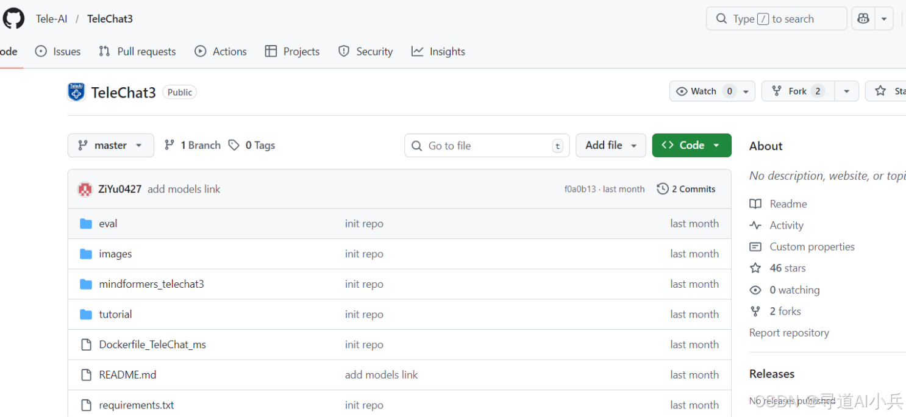Open the requirements.txt file
The width and height of the screenshot is (906, 417).
tap(137, 405)
